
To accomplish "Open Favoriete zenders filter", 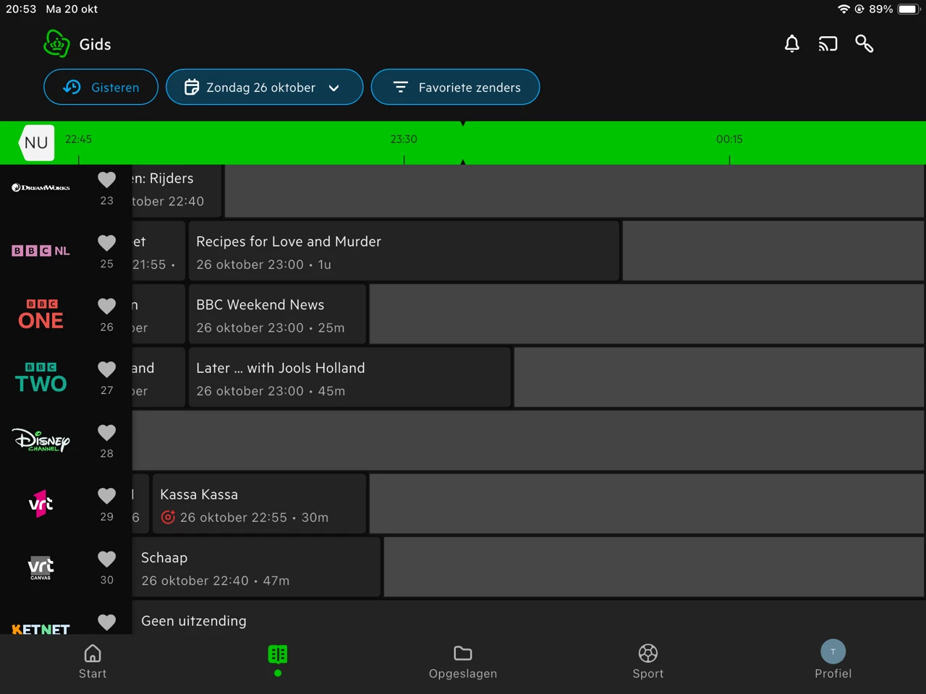I will (455, 87).
